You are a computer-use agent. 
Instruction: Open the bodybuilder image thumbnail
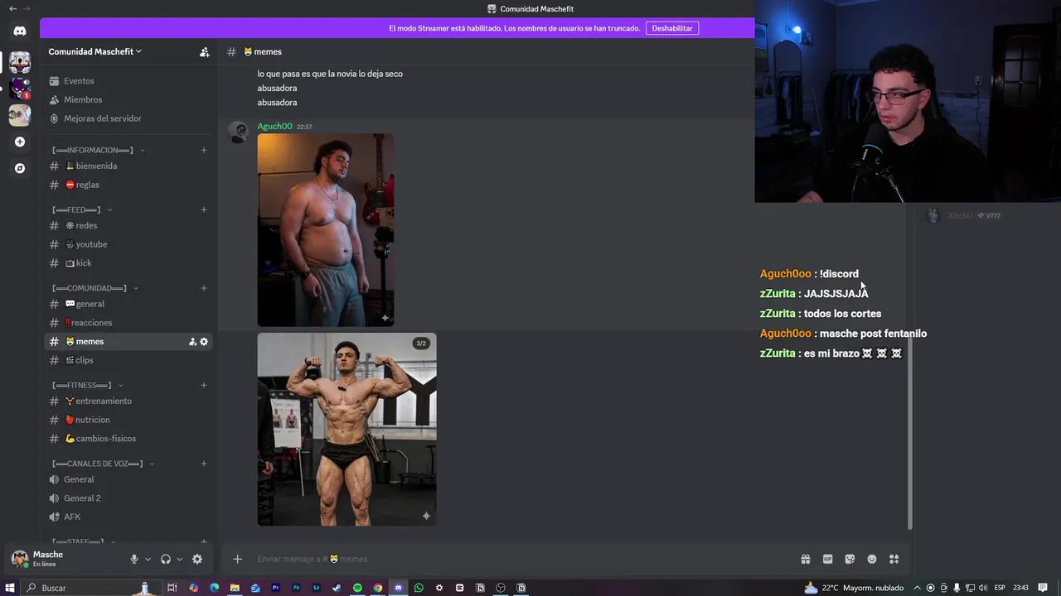coord(346,429)
